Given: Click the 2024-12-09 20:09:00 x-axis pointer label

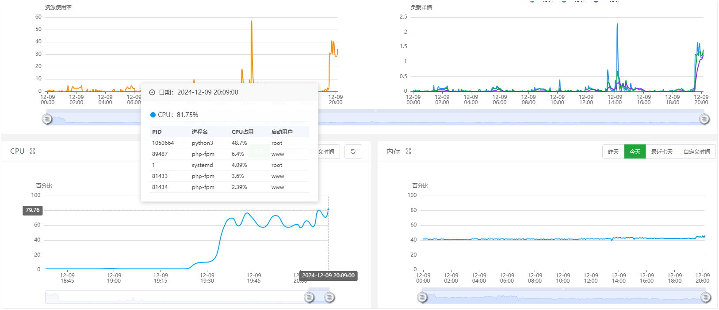Looking at the screenshot, I should (328, 276).
